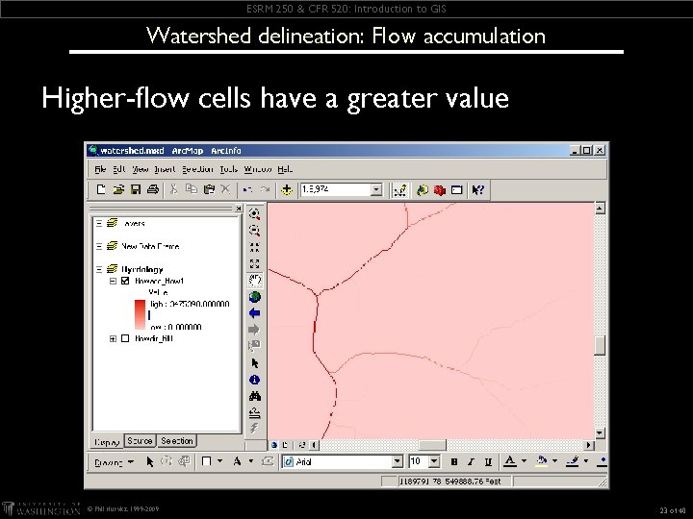Click the New Rectangle drawing tool
The width and height of the screenshot is (693, 519).
click(206, 461)
